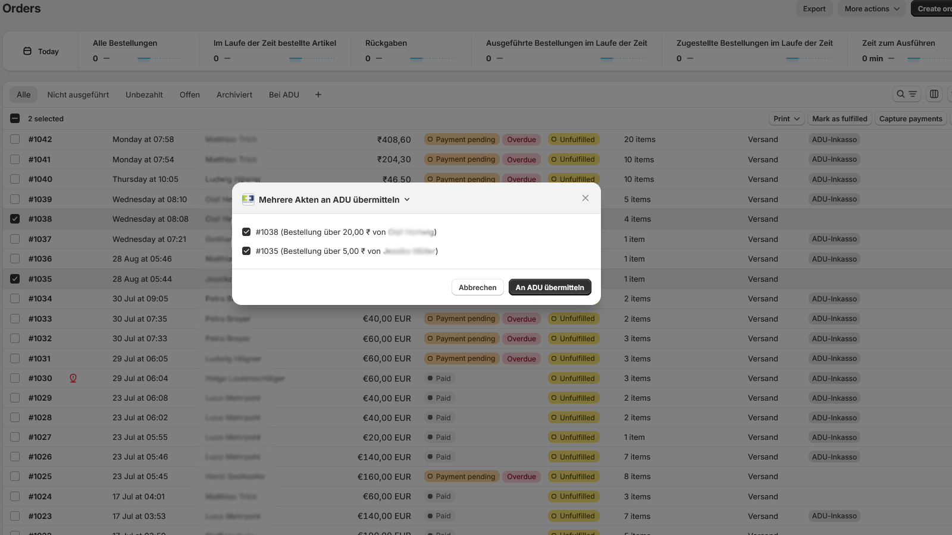Screen dimensions: 952x535
Task: Click Capture payments
Action: coord(910,119)
